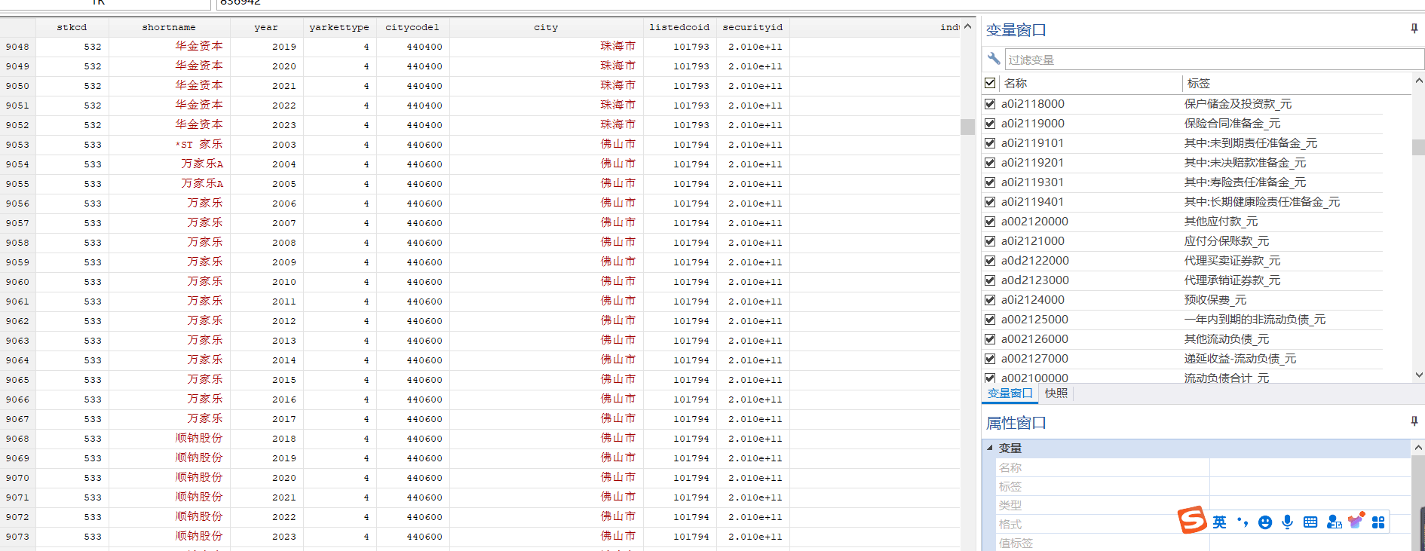Toggle checkbox for a0d2122000

990,261
